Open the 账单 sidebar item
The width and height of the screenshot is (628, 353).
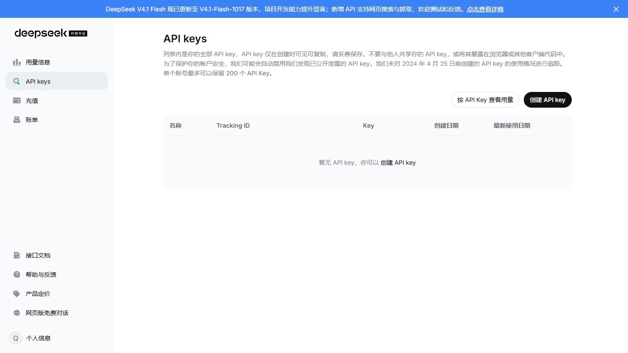click(57, 120)
